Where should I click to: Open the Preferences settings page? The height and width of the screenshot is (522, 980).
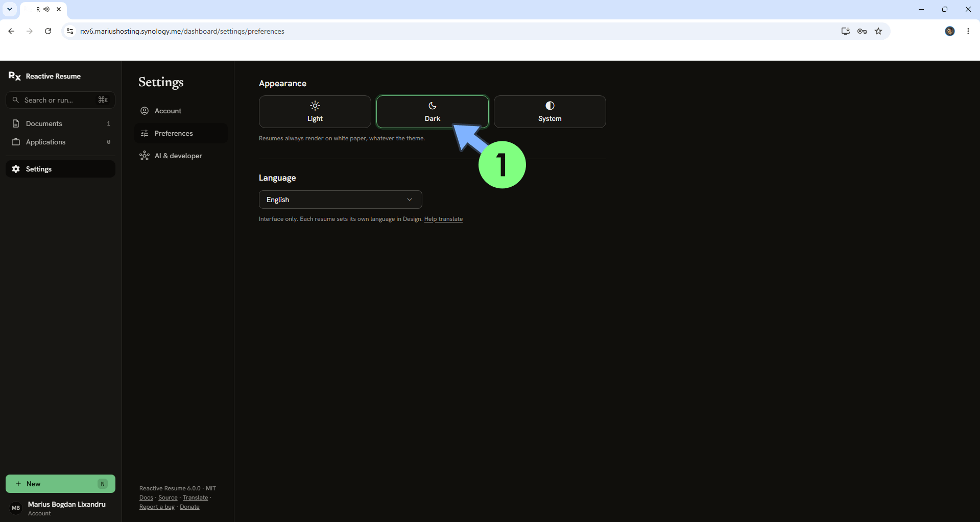coord(181,133)
